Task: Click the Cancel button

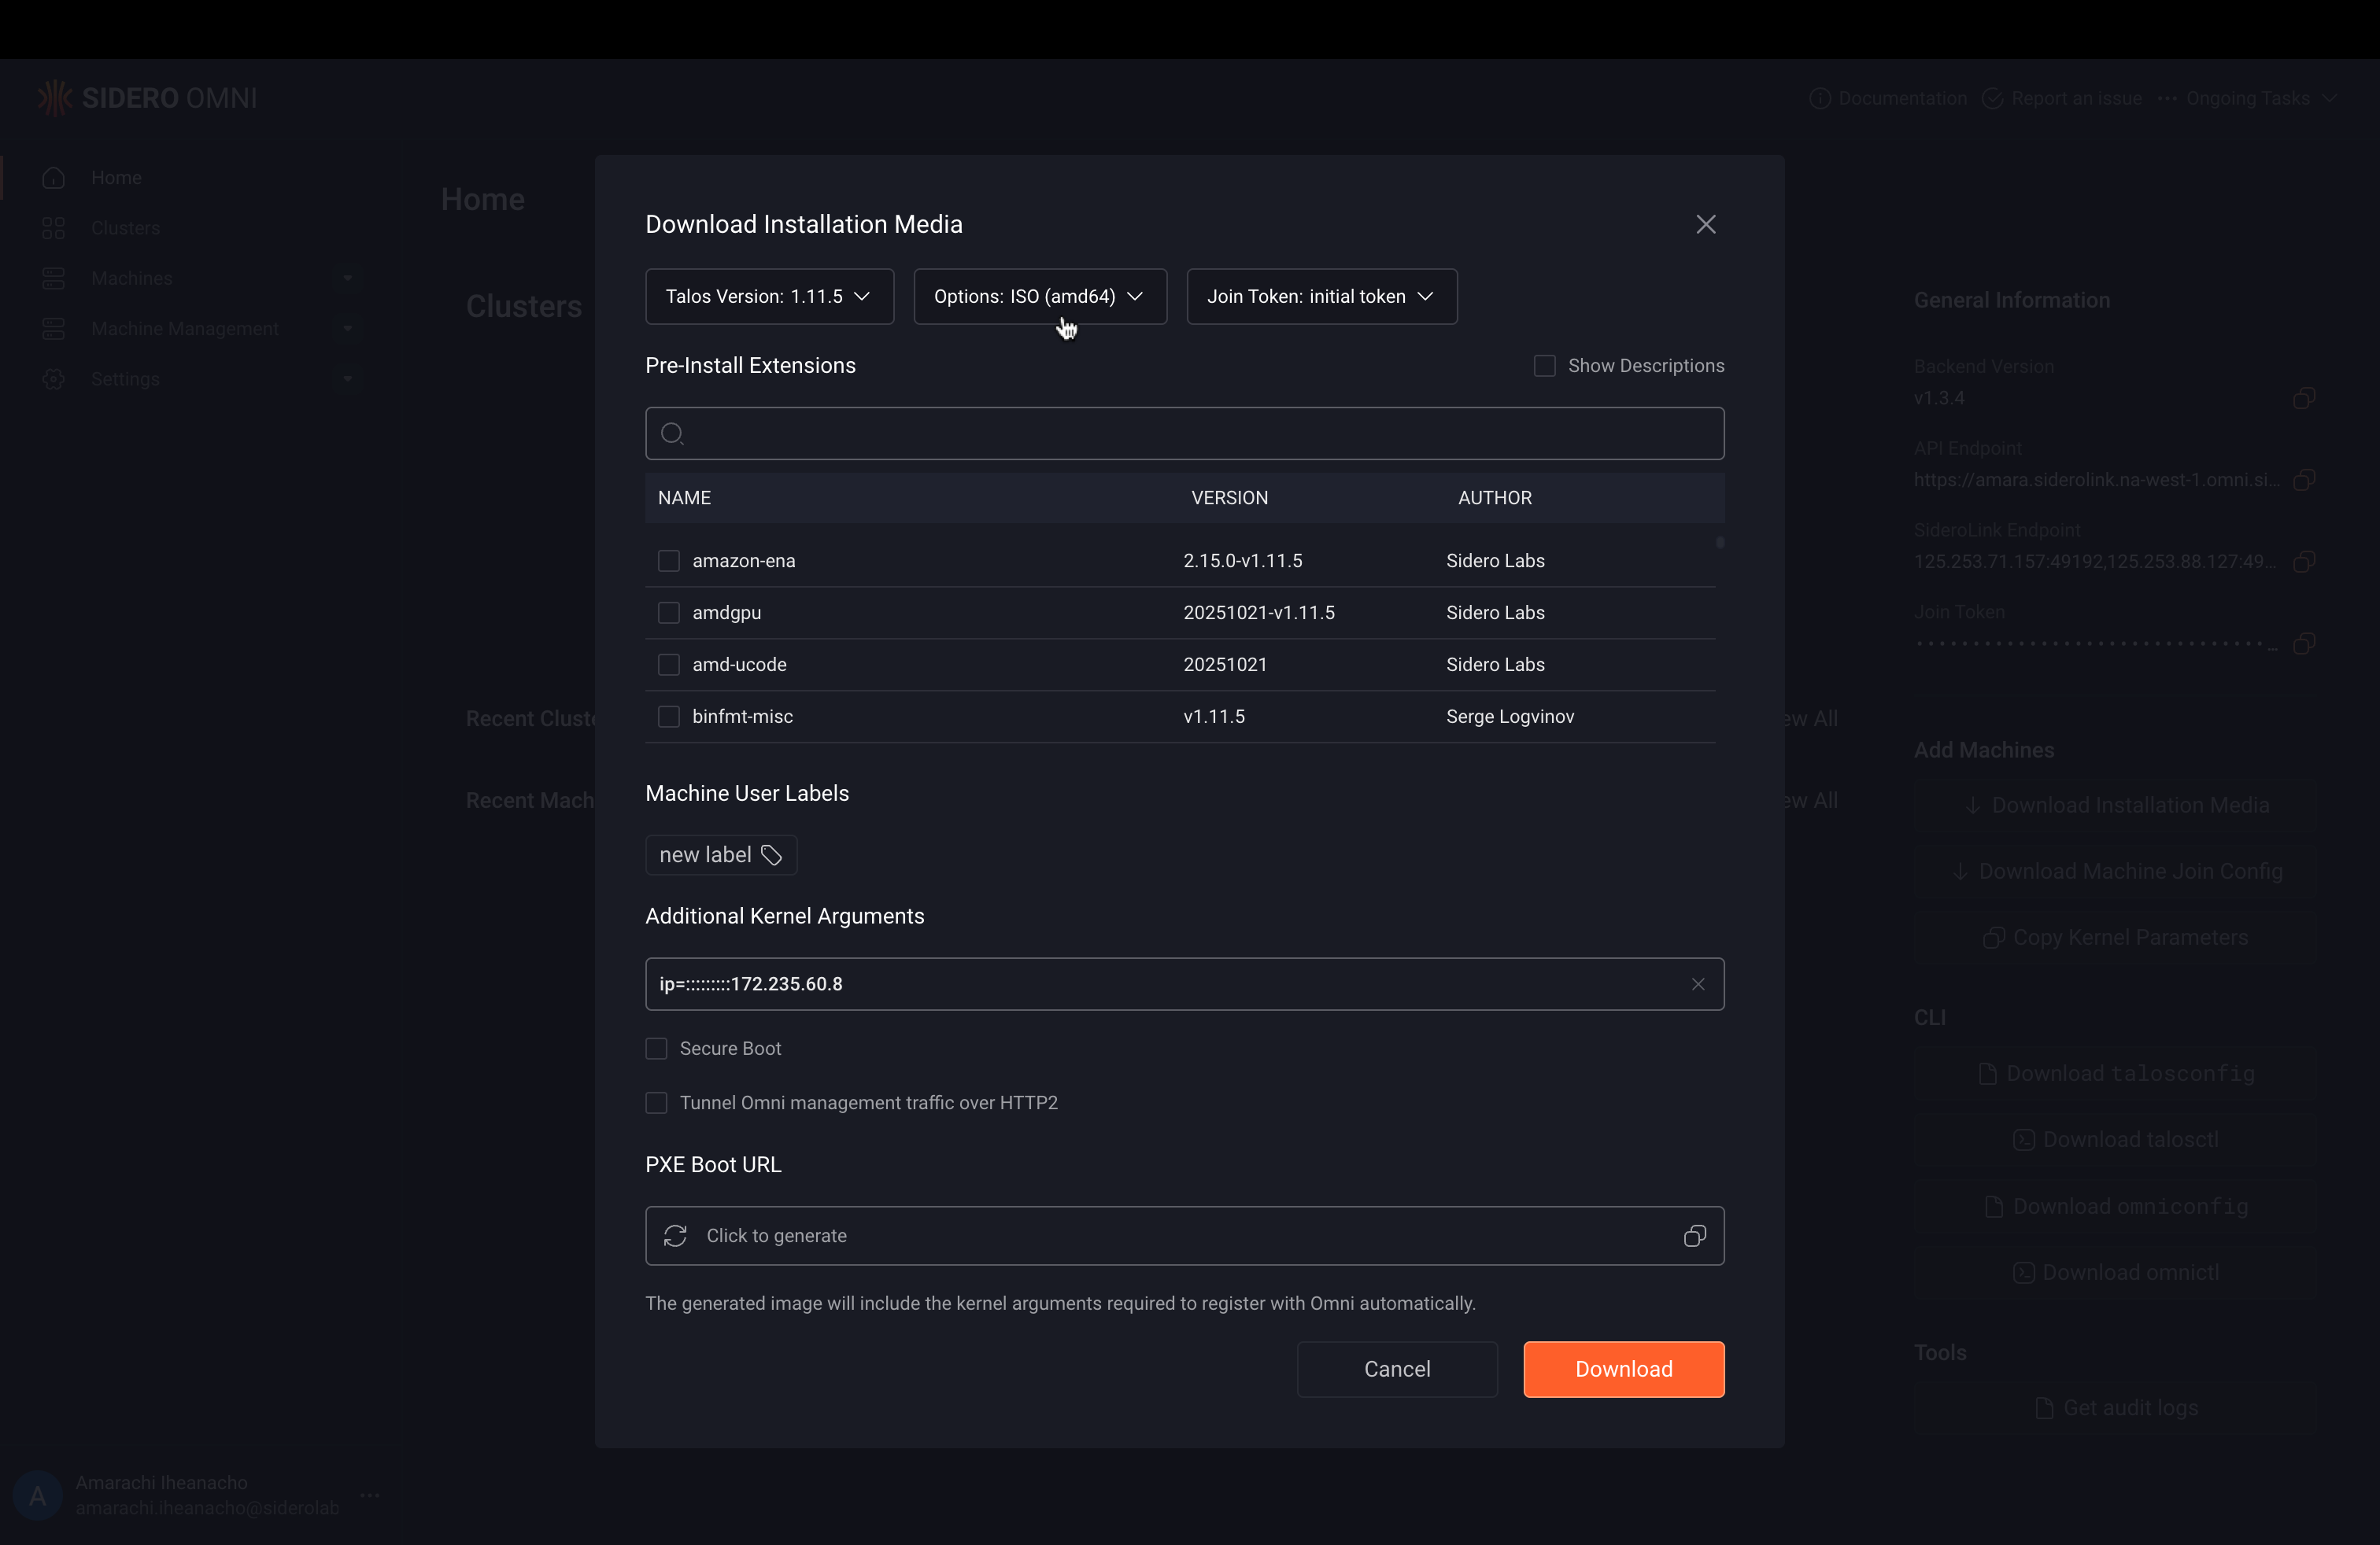Action: pyautogui.click(x=1396, y=1368)
